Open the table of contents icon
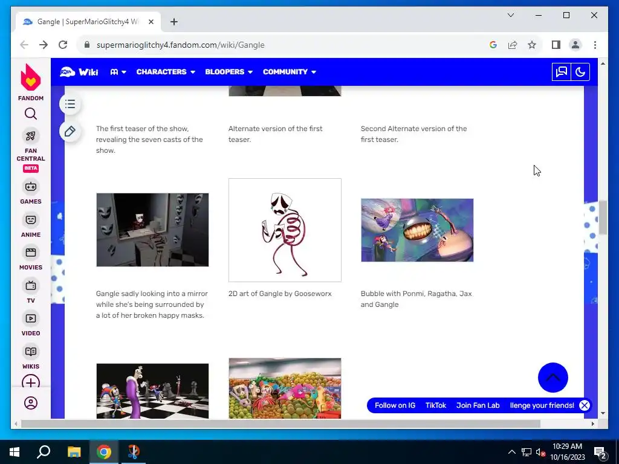Image resolution: width=619 pixels, height=464 pixels. 70,104
